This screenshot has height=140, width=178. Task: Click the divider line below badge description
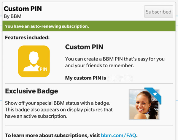point(89,126)
